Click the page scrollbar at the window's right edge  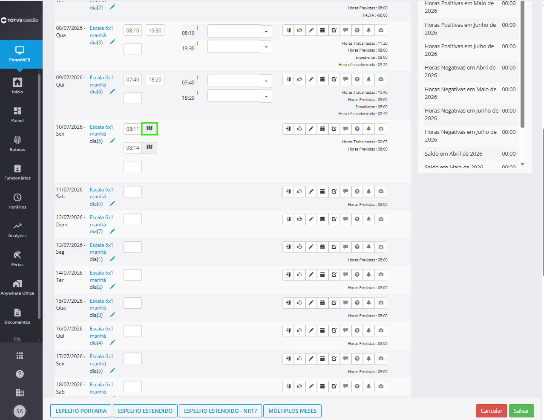(x=543, y=202)
